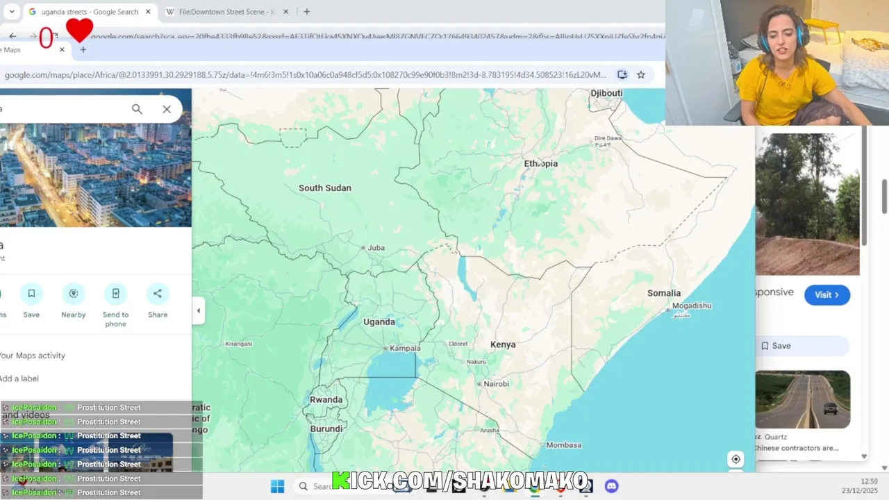Save the Africa place in Maps

31,301
